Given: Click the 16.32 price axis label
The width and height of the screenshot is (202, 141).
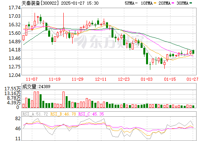Looking at the screenshot, I should tap(14, 25).
